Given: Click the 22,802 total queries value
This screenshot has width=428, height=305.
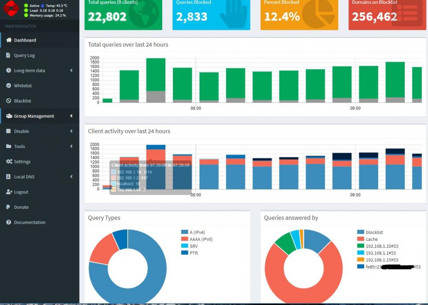Looking at the screenshot, I should tap(107, 17).
